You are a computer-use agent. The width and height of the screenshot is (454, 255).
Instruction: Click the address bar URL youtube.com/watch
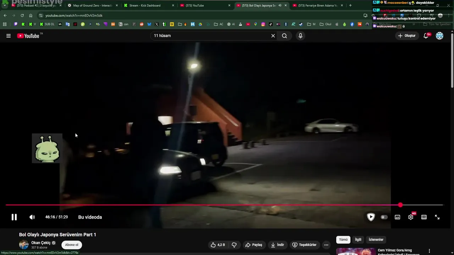pos(74,16)
